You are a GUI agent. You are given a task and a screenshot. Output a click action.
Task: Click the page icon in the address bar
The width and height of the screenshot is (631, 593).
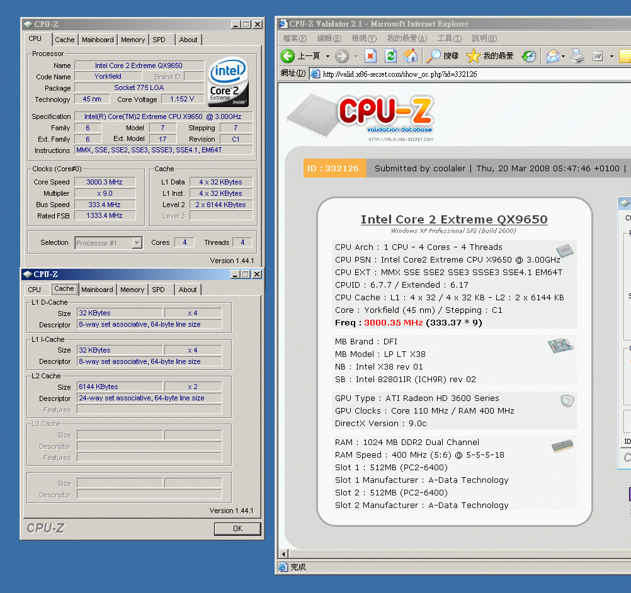(315, 74)
